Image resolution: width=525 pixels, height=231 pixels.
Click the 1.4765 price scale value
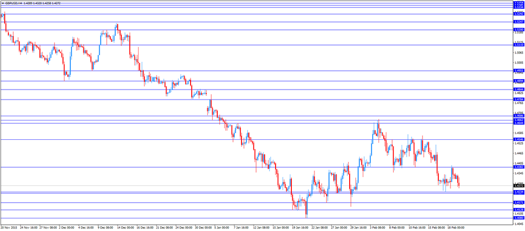519,103
